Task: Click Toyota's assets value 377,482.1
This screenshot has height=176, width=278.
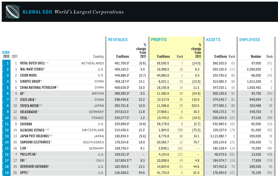Action: pos(220,106)
